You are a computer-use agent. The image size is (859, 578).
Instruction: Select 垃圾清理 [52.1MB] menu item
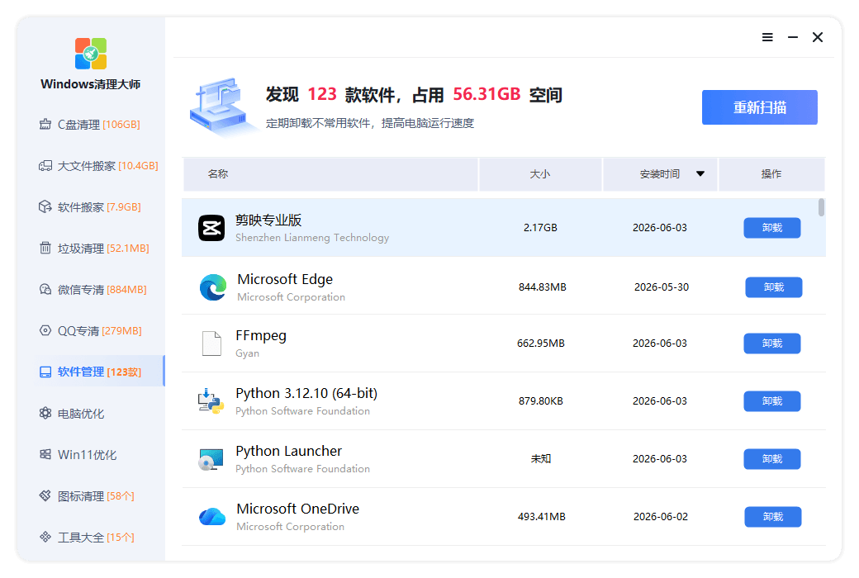click(x=94, y=249)
